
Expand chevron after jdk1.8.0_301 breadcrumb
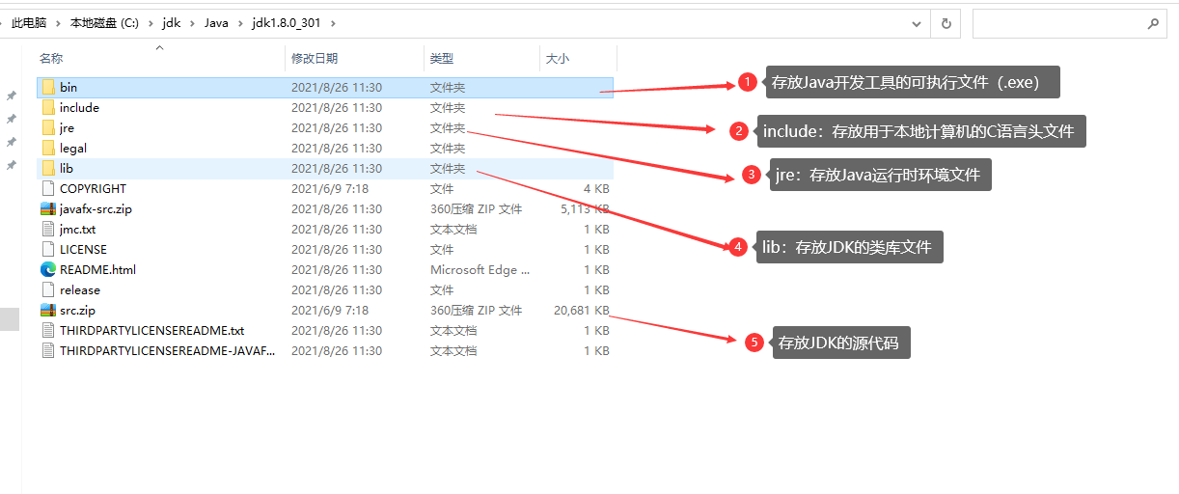(333, 23)
